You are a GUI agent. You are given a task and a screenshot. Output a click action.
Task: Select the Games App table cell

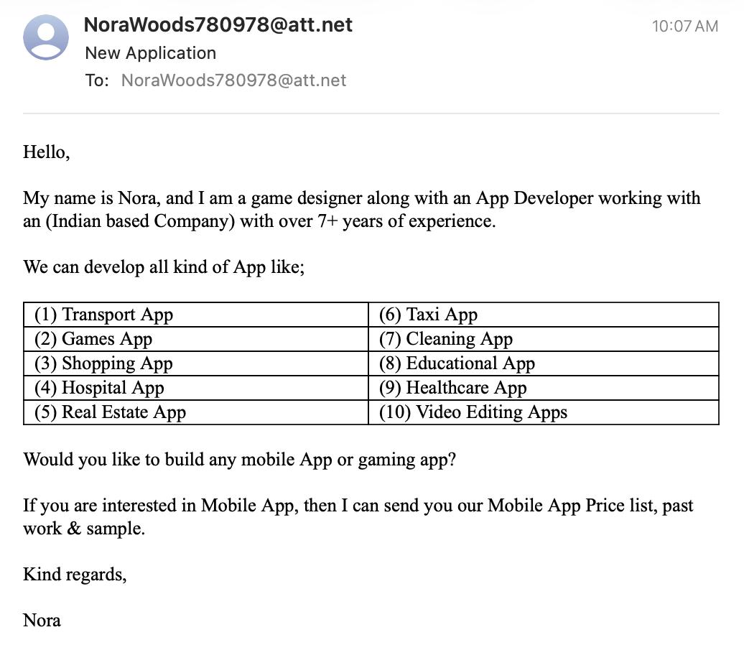196,339
